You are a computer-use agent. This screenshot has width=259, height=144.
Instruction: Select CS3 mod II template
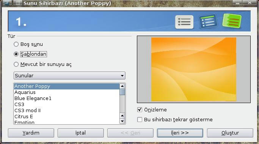[67, 111]
